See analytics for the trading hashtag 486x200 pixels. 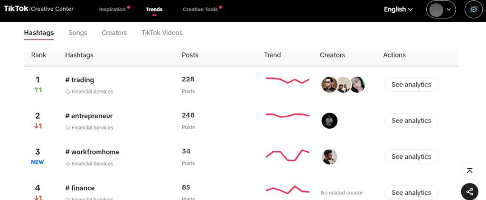(x=411, y=85)
